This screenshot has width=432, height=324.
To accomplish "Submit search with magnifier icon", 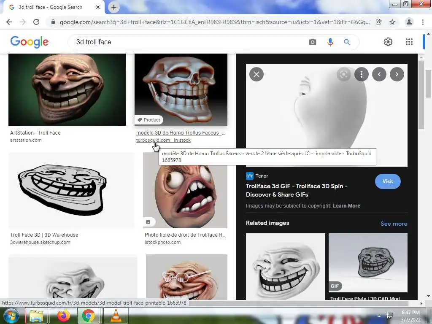I will click(347, 42).
